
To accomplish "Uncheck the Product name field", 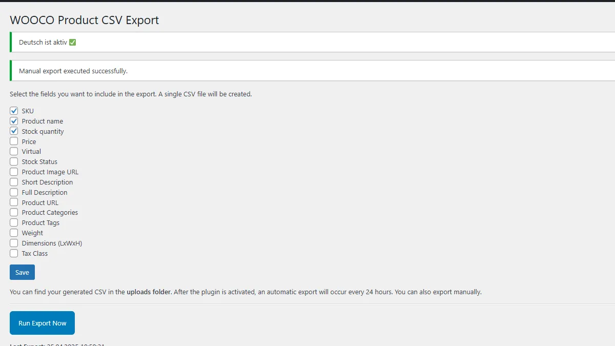I will (14, 121).
